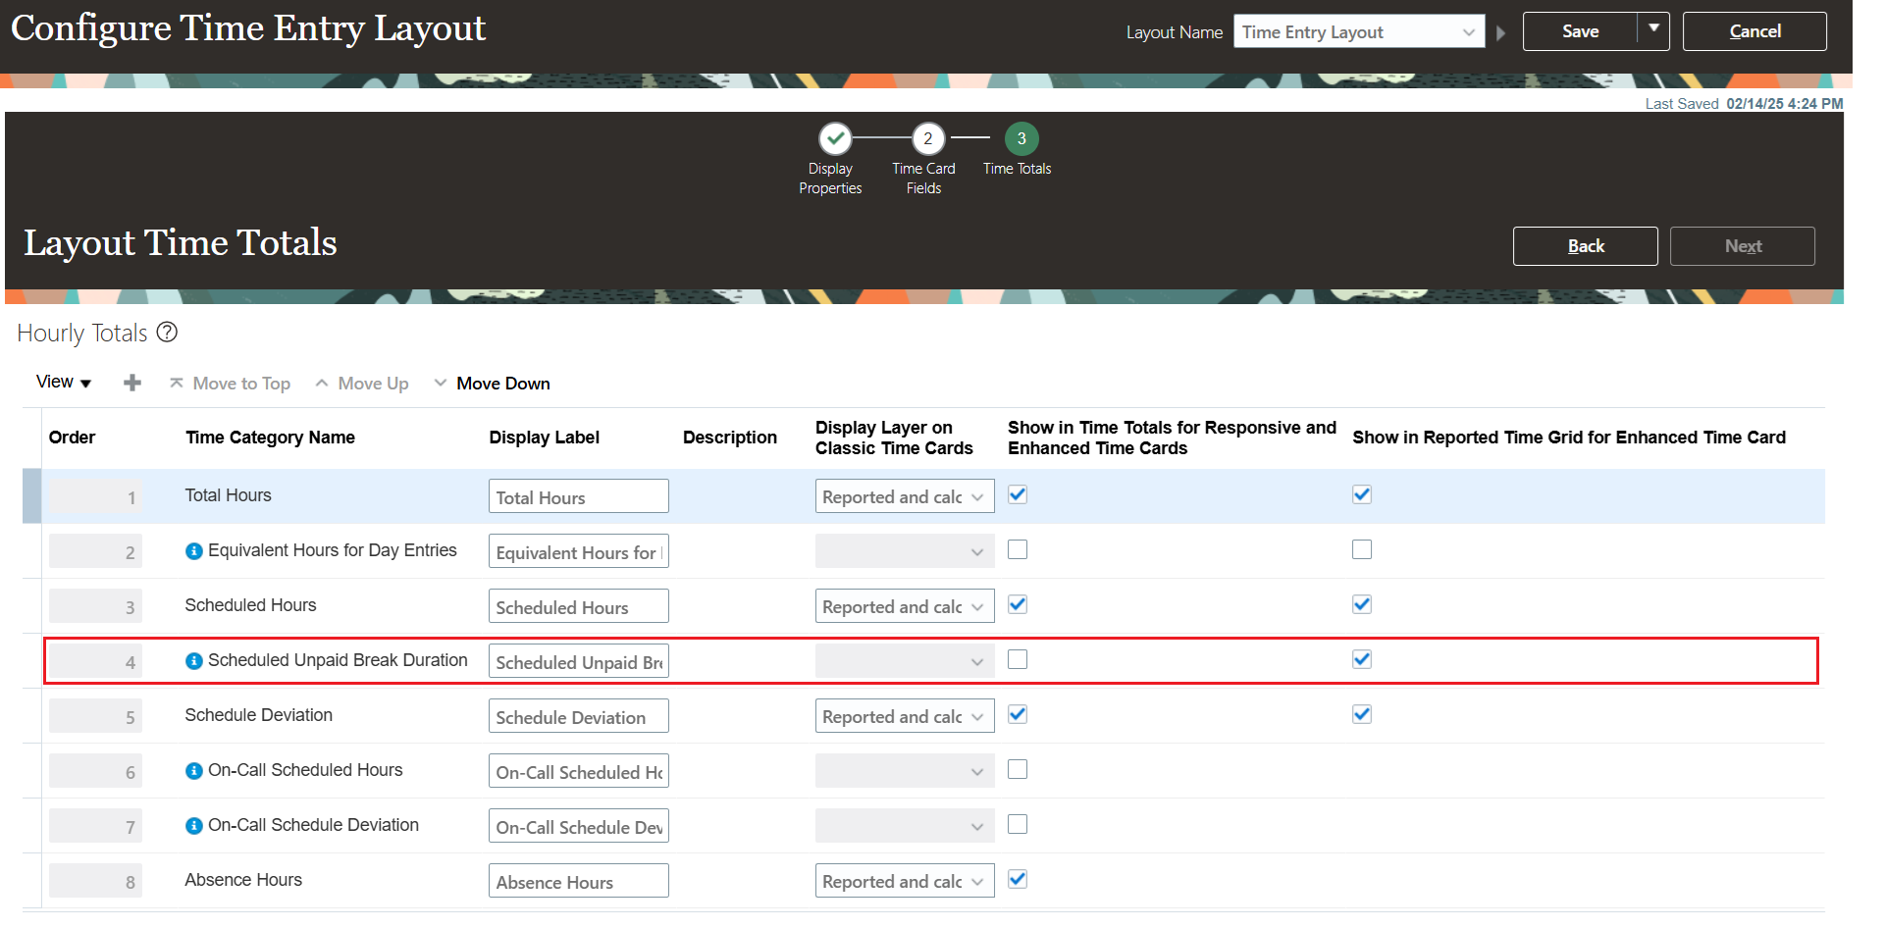Click the plus icon to add a time category
The height and width of the screenshot is (928, 1884).
tap(131, 383)
